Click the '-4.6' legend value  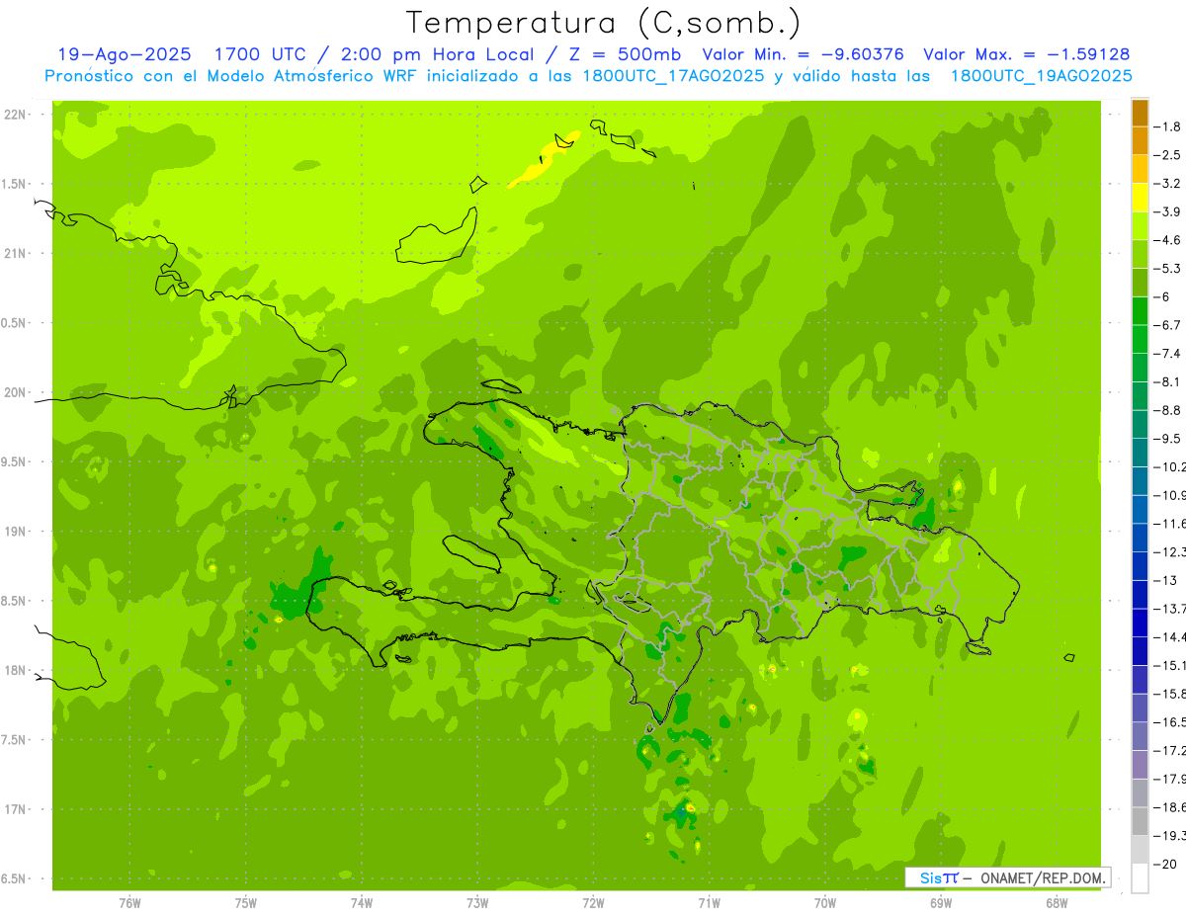(1167, 240)
